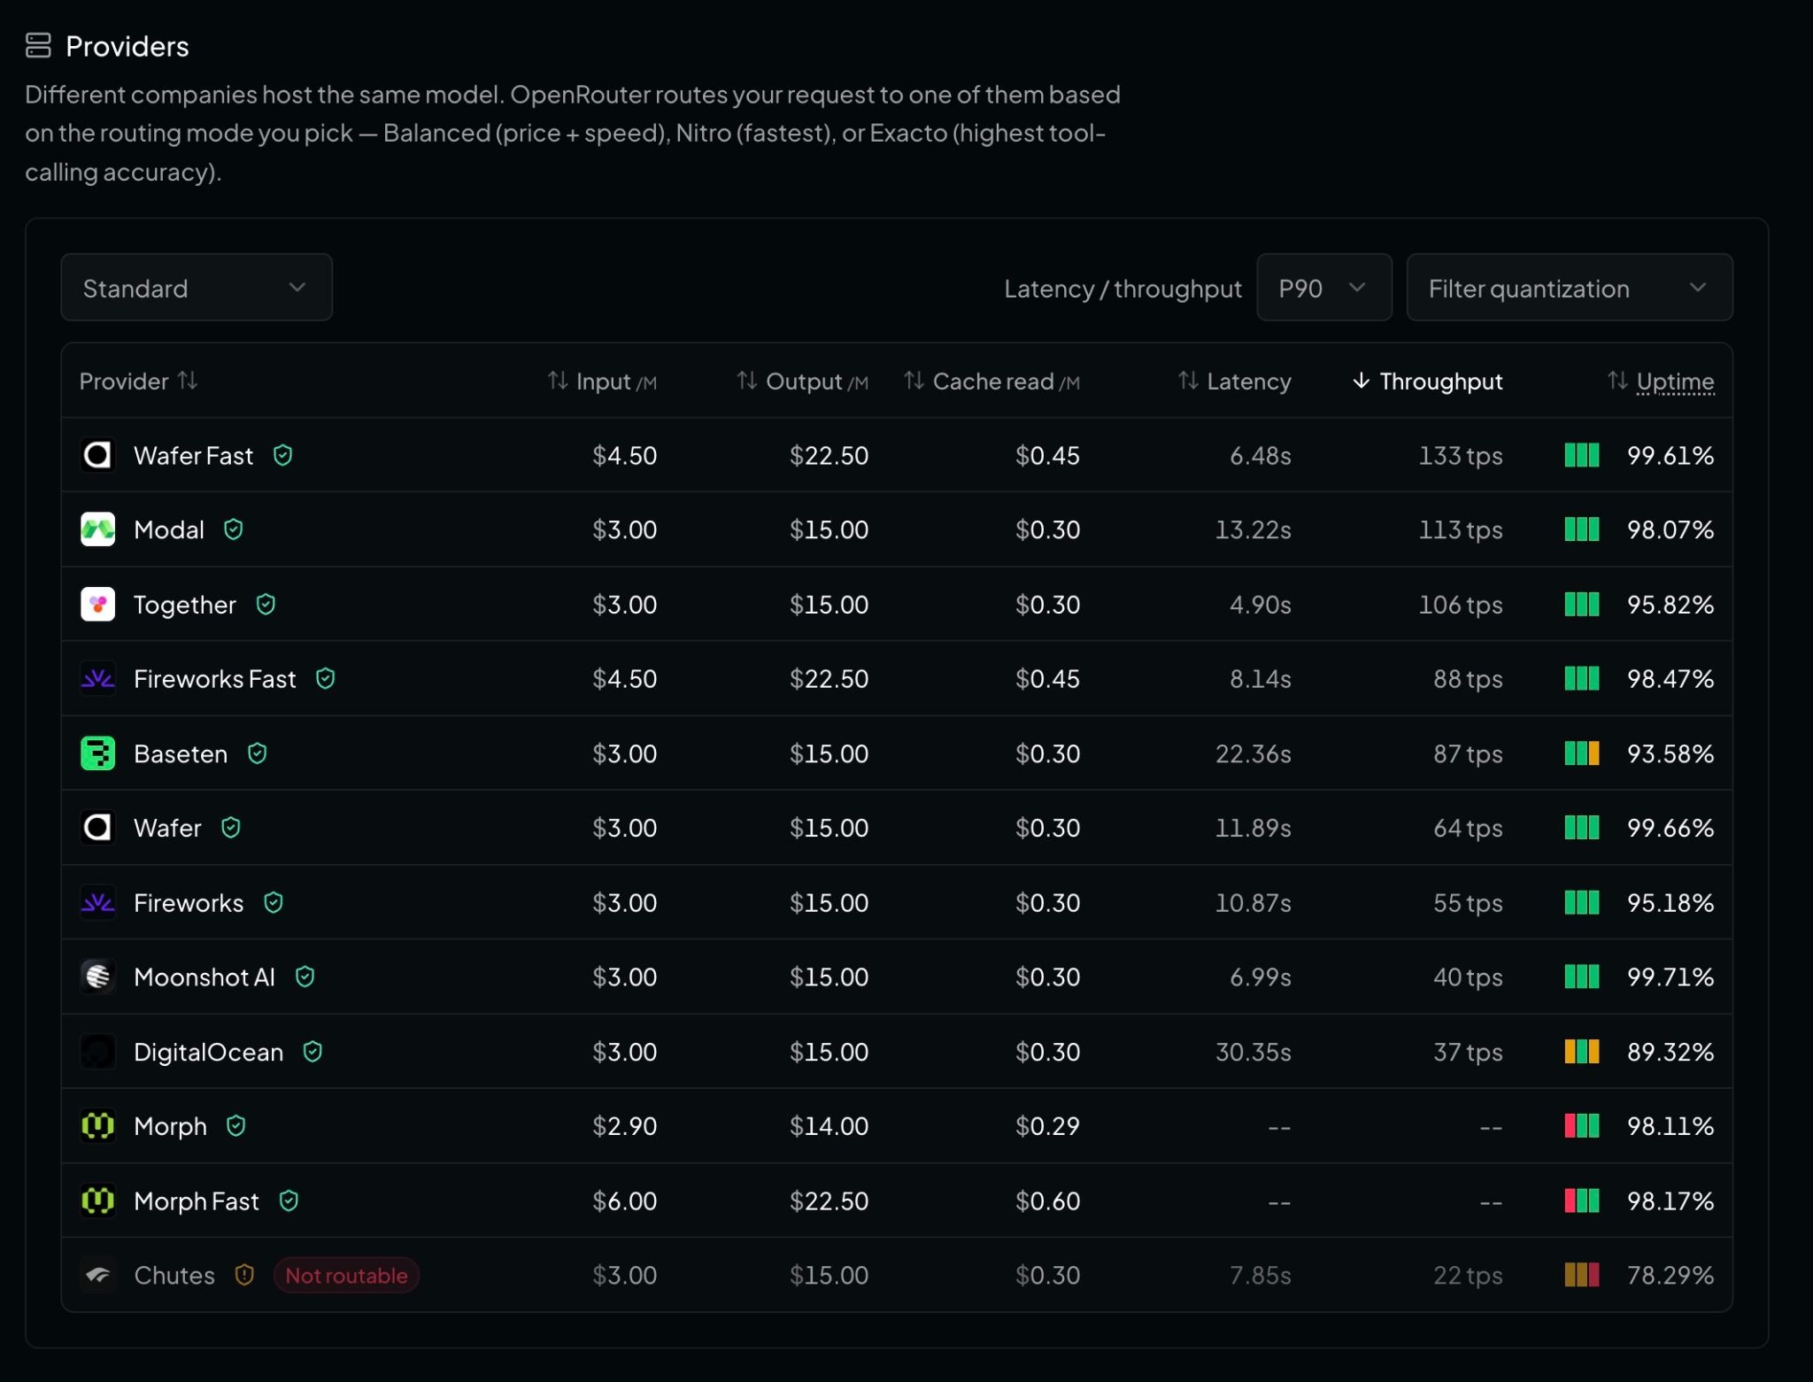Click the 30.35s latency value

pos(1253,1052)
